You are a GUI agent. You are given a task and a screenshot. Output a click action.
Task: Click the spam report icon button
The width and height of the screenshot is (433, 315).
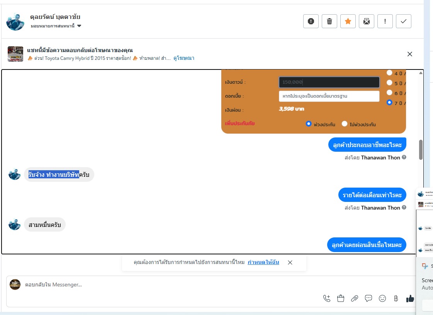(x=311, y=21)
